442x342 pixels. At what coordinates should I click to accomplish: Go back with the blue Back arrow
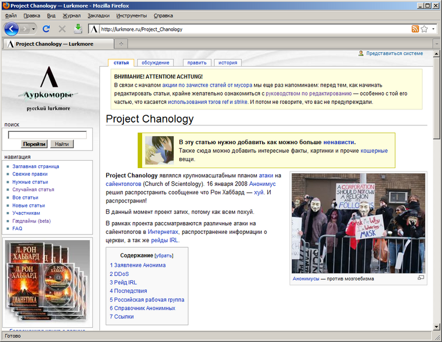tap(11, 28)
